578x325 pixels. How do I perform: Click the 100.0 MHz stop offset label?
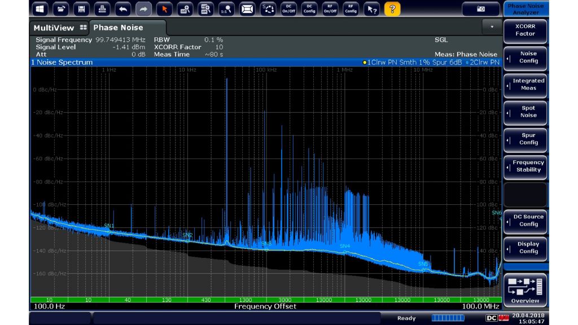(480, 306)
